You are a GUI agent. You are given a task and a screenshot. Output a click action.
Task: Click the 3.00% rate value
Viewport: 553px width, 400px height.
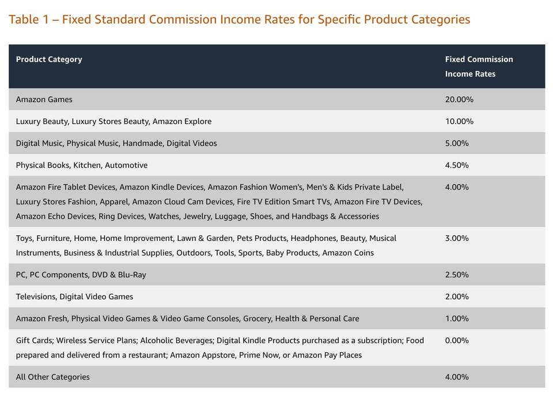[457, 238]
